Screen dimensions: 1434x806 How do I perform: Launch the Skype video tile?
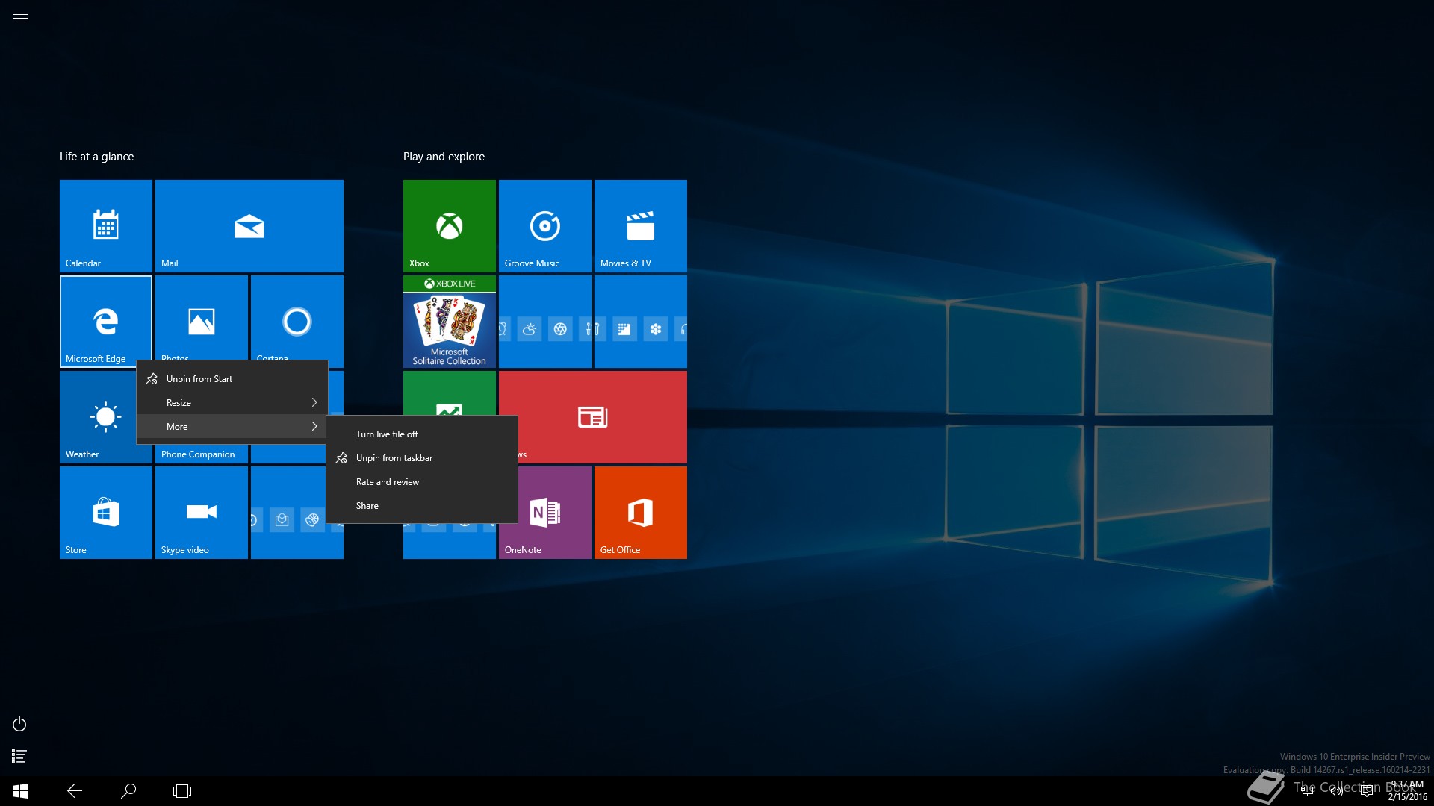coord(202,513)
